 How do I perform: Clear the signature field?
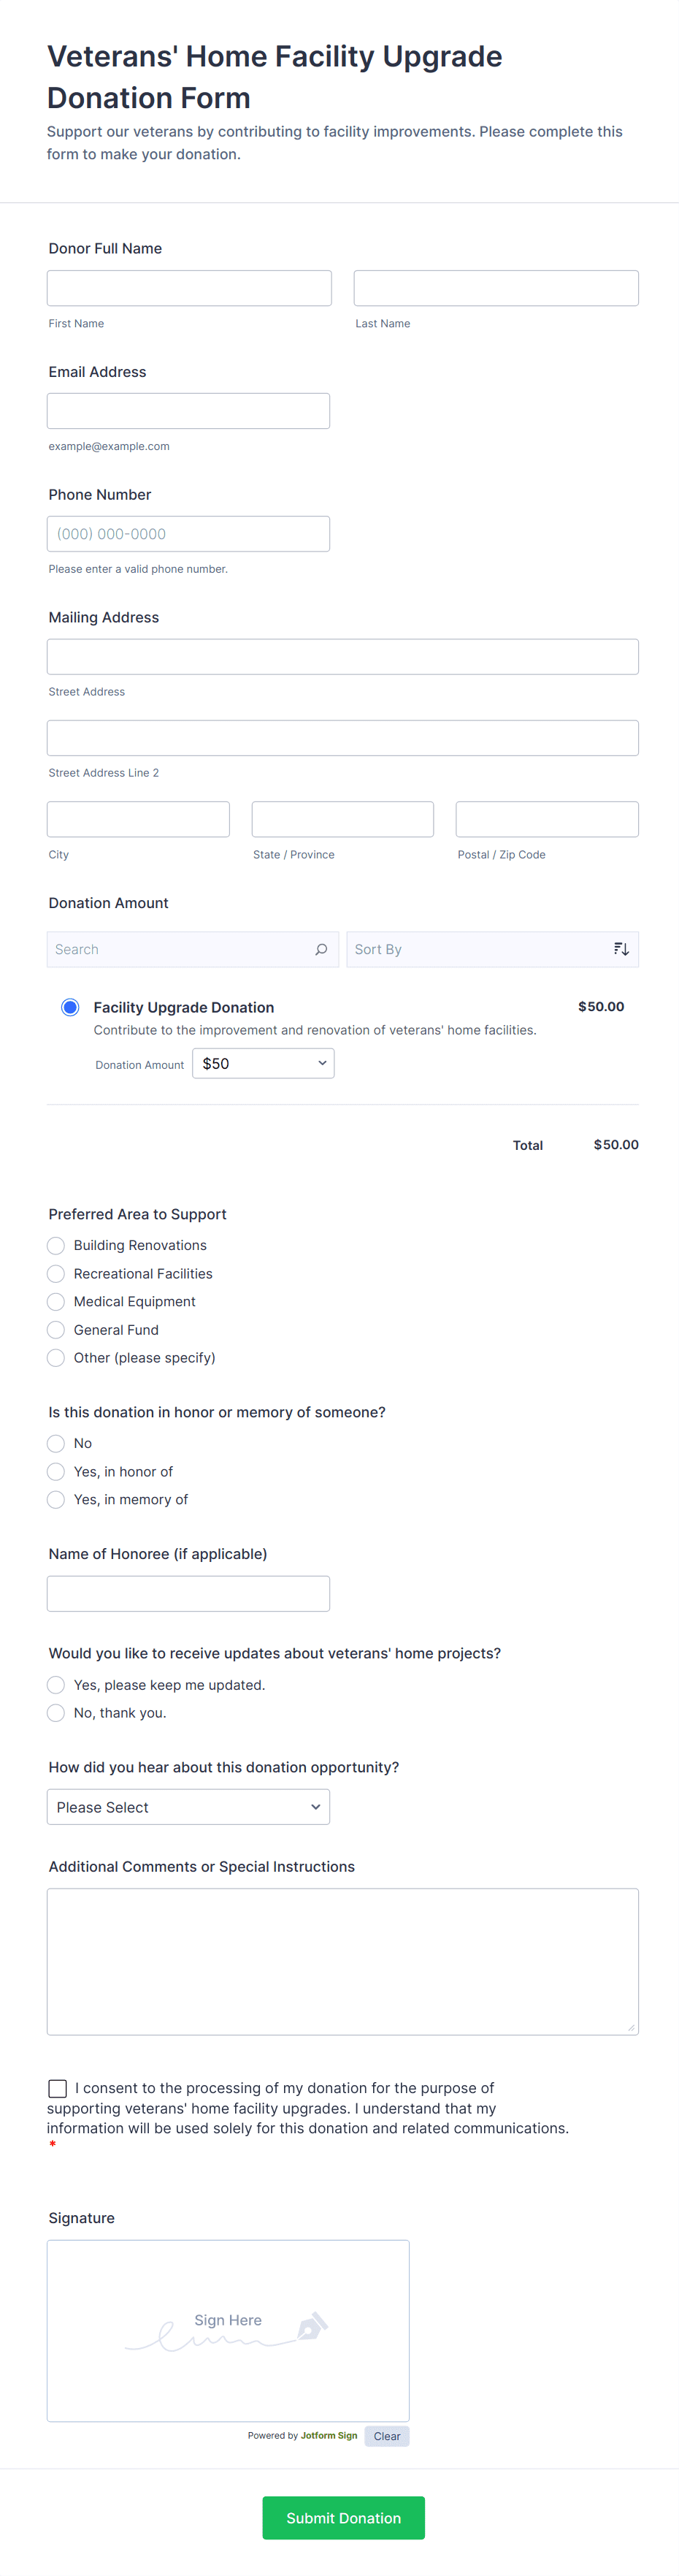[387, 2436]
